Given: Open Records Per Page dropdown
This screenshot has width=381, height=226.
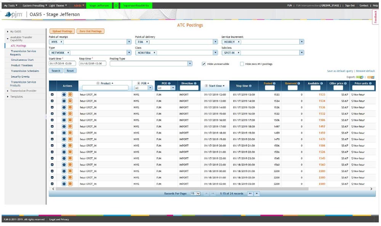Looking at the screenshot, I should [x=195, y=194].
